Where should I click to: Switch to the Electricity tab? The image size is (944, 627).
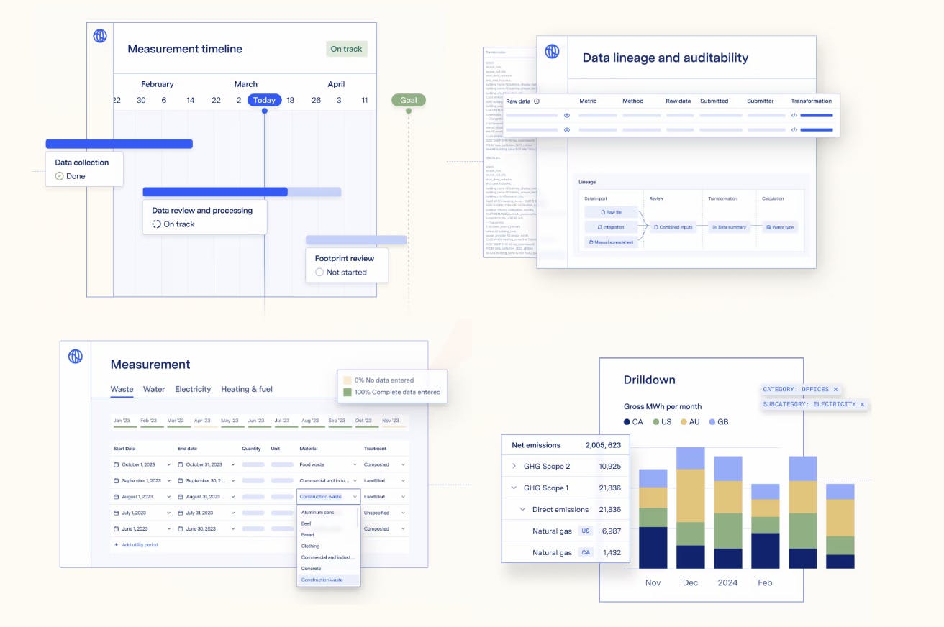point(193,389)
